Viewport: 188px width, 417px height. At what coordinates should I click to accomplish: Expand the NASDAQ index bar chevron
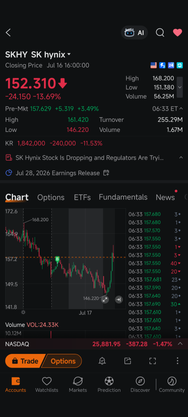pyautogui.click(x=180, y=344)
